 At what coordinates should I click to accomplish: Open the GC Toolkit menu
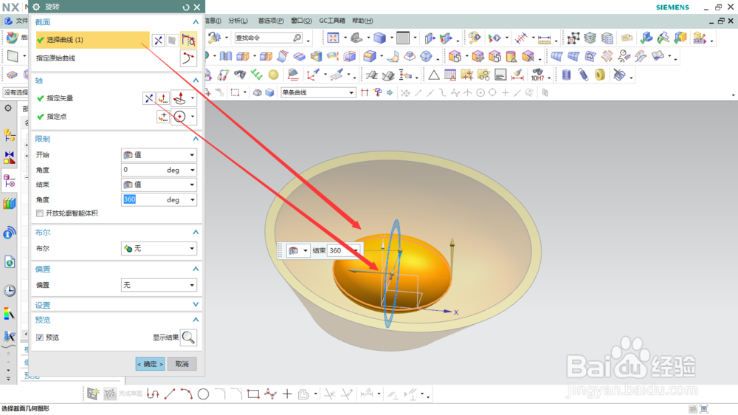332,21
